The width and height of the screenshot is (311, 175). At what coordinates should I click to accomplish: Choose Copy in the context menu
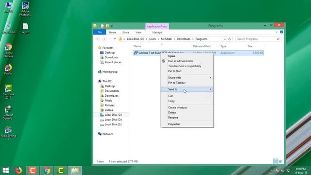187,101
